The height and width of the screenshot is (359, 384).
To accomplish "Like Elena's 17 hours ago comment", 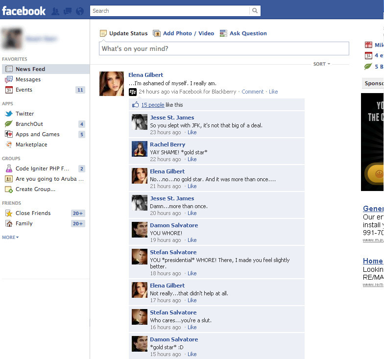I will point(192,300).
